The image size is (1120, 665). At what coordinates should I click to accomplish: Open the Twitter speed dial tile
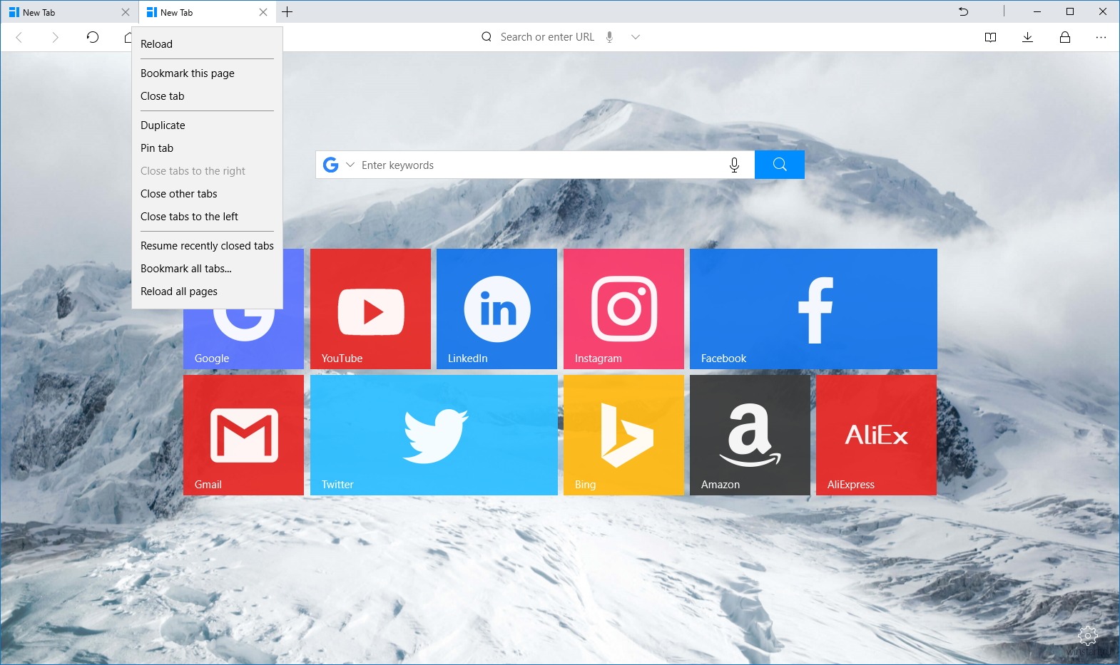coord(434,435)
